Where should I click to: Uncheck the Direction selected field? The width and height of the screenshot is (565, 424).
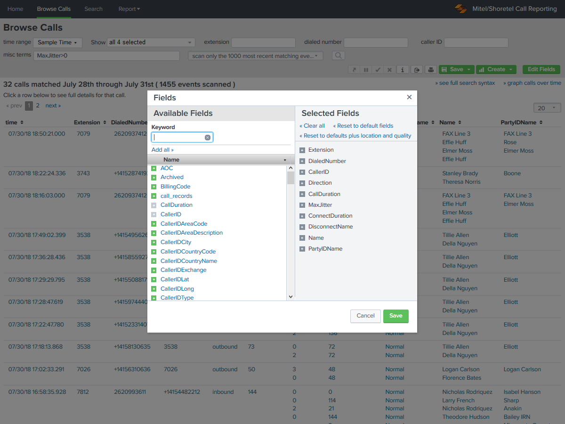point(302,183)
